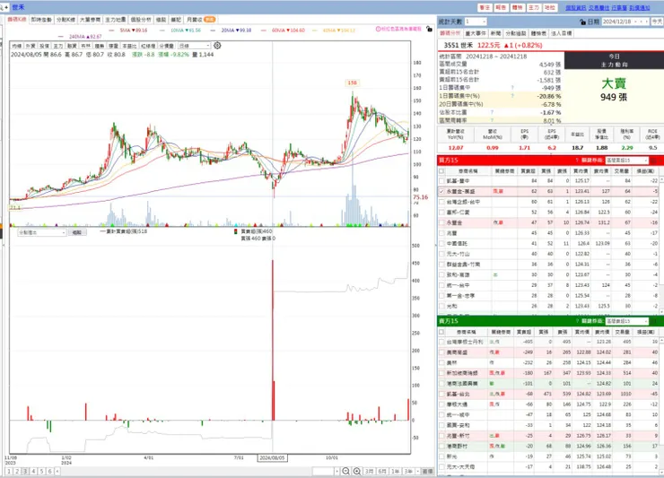Click the 240MA legend line entry

point(81,37)
